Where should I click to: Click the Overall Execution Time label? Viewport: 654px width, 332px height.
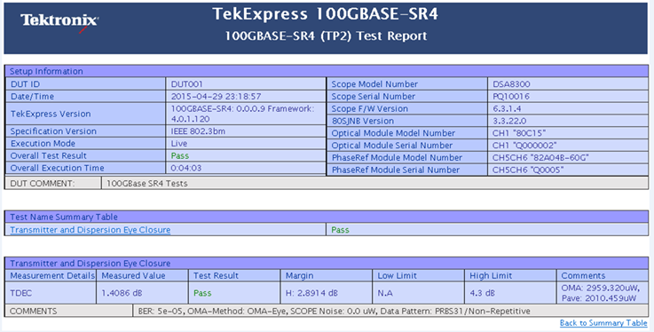pos(57,168)
